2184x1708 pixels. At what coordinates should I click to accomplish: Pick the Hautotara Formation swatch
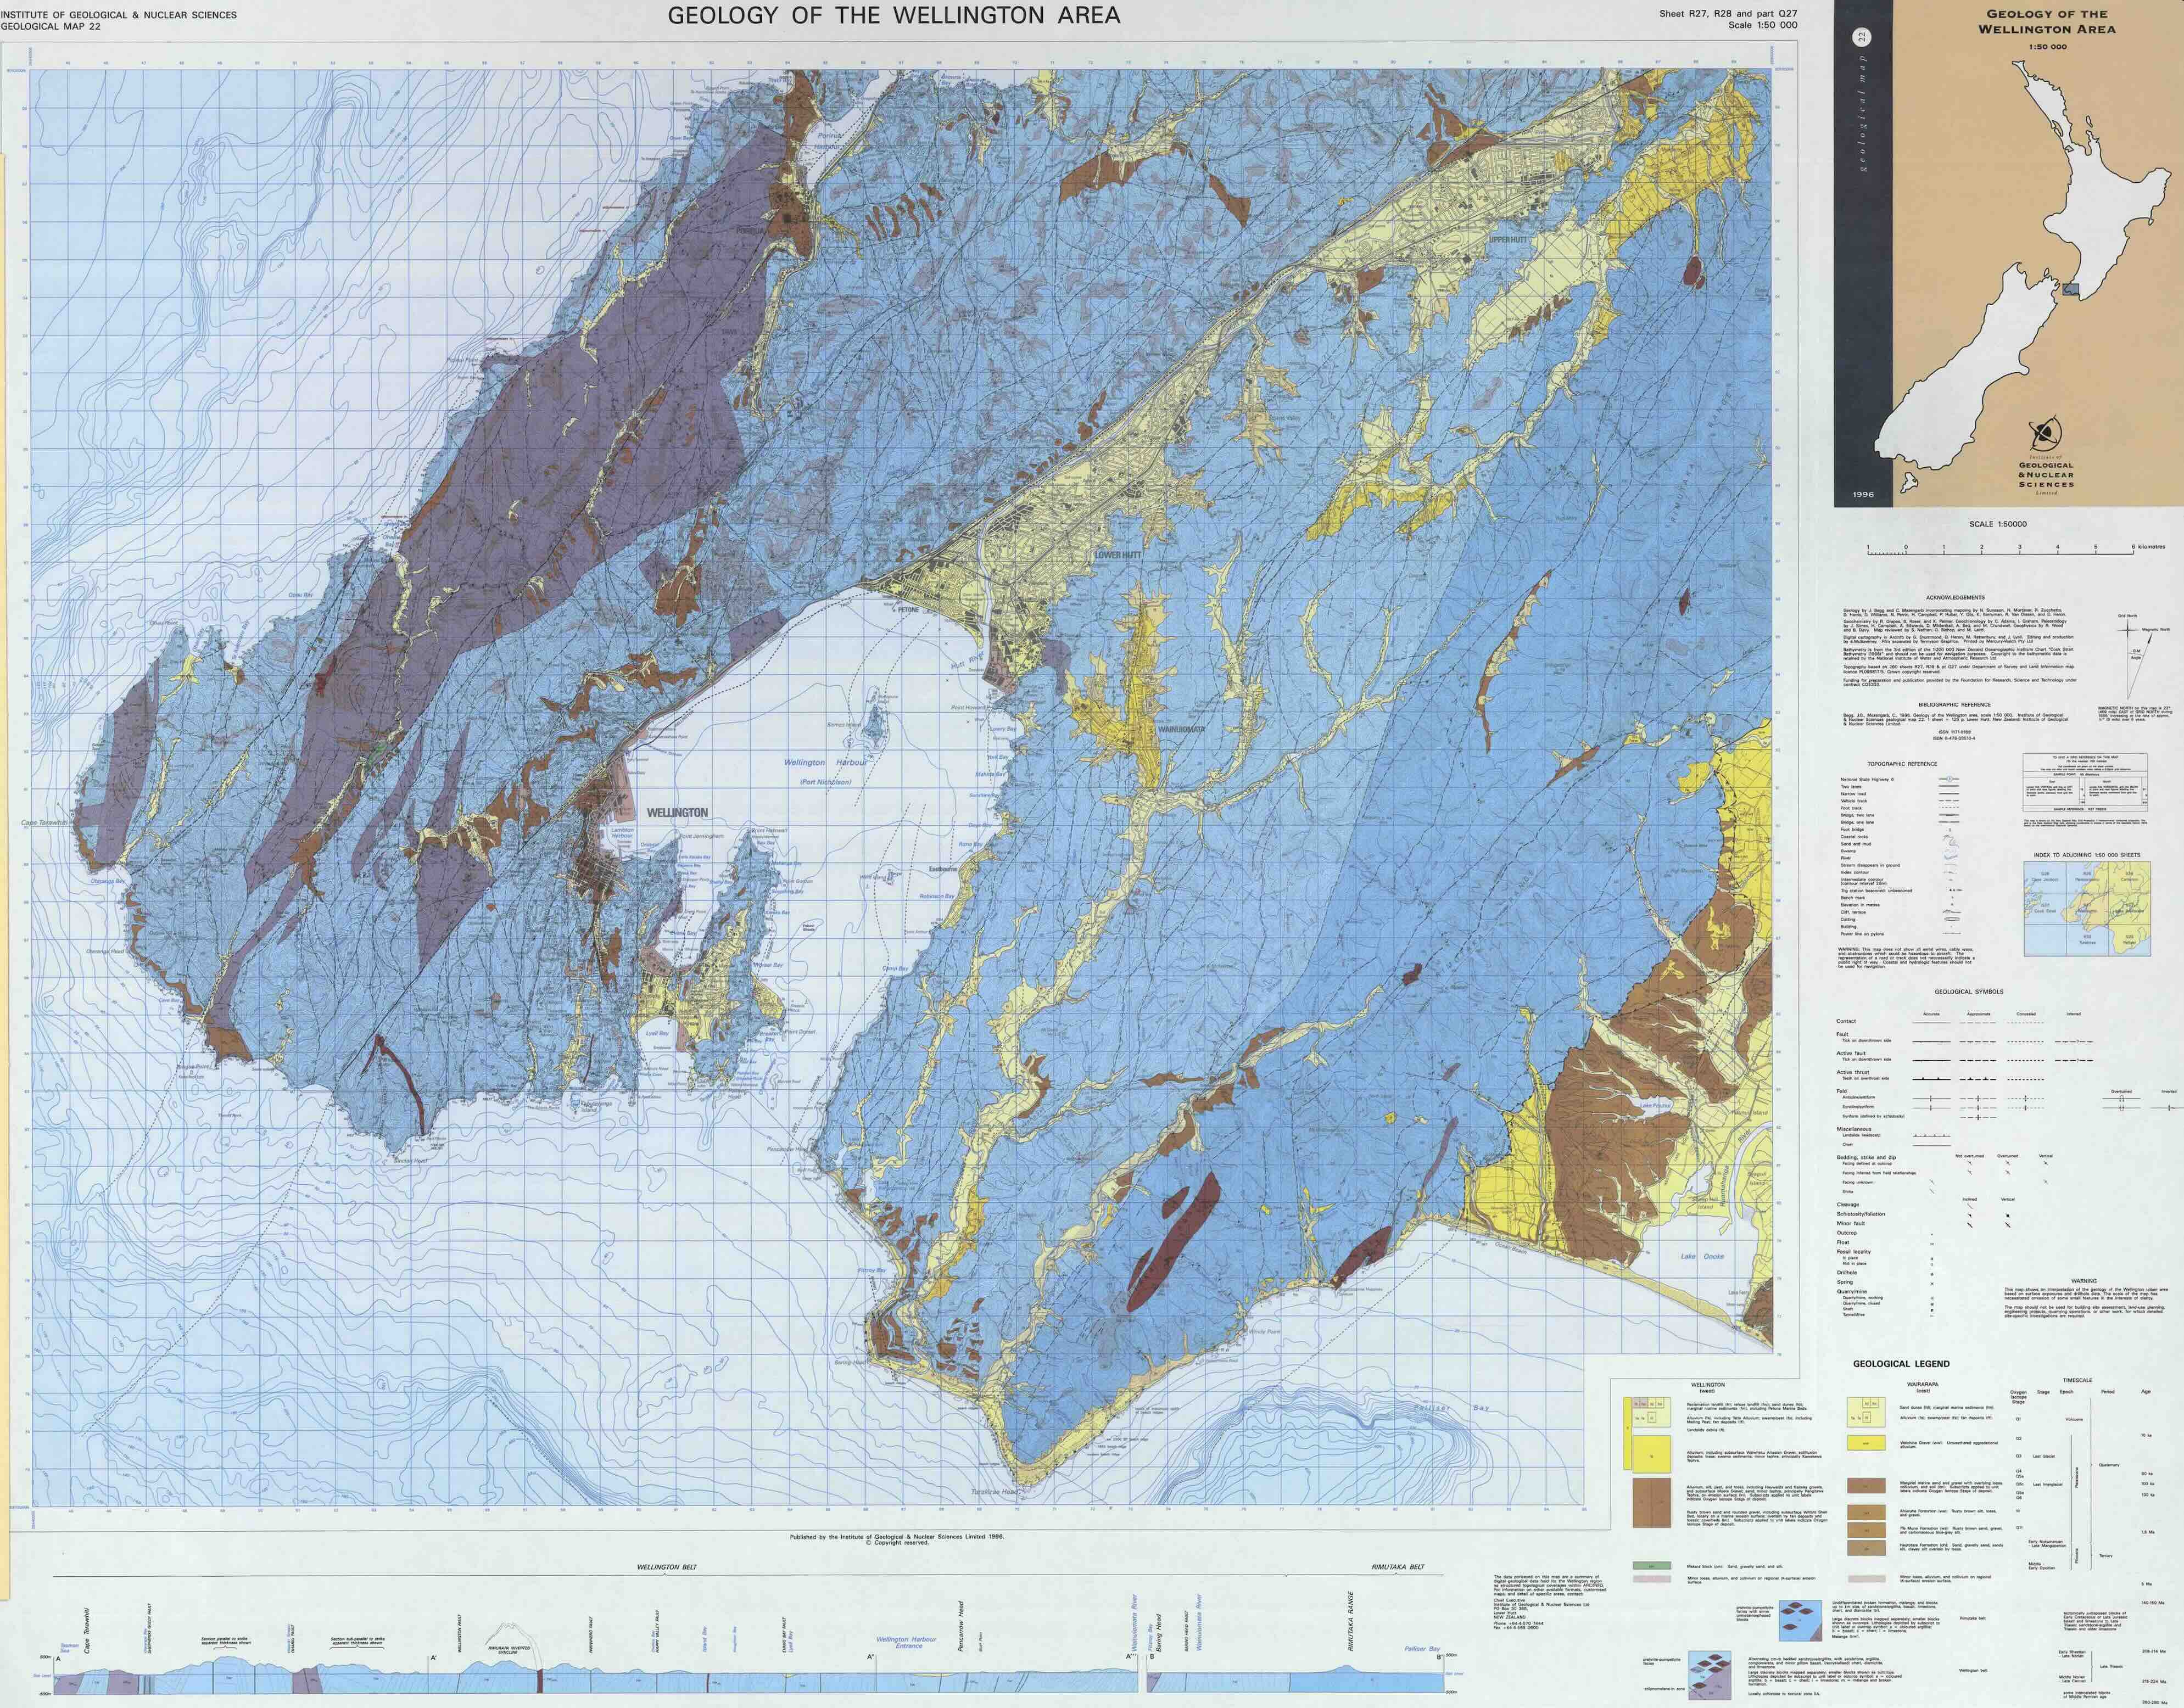click(x=1866, y=1548)
